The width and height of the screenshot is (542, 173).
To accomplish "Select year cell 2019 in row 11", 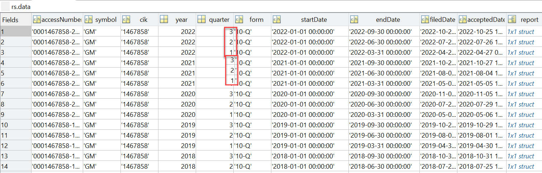I will 177,135.
